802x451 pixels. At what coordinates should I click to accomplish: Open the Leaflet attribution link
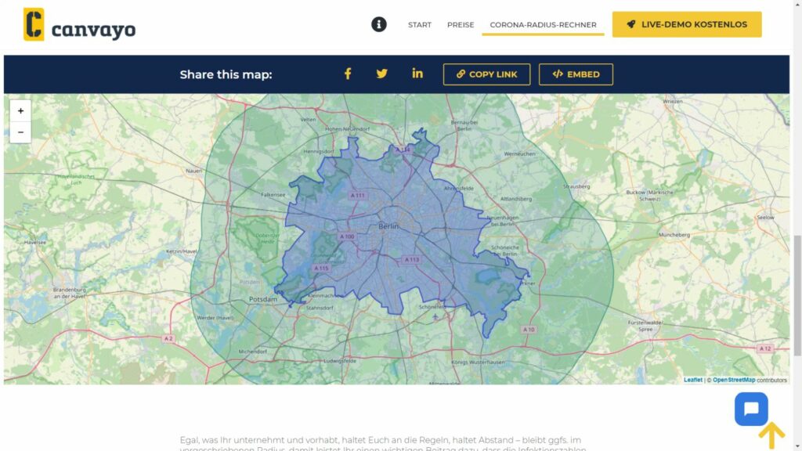tap(693, 380)
